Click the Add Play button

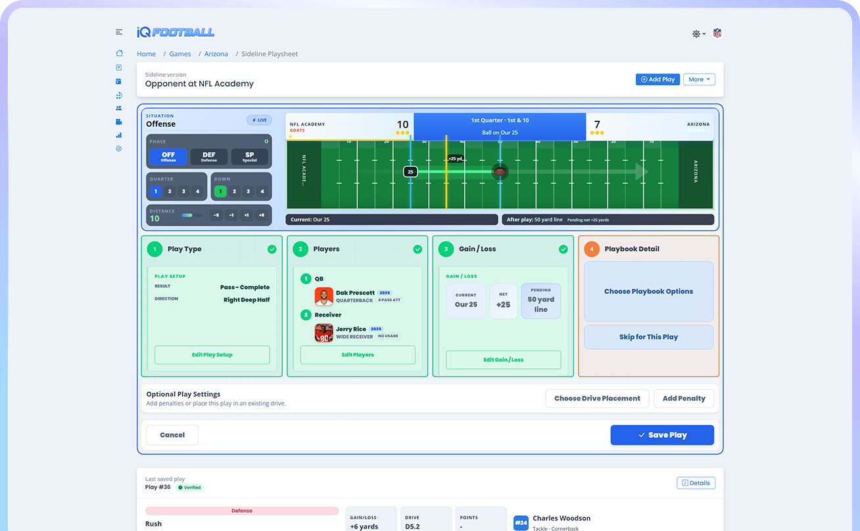[x=657, y=79]
